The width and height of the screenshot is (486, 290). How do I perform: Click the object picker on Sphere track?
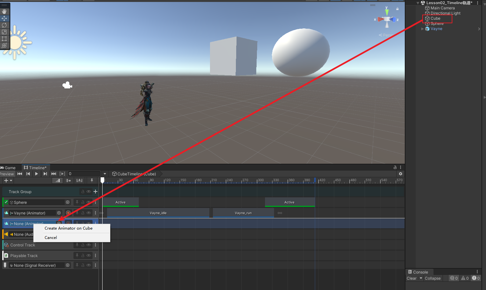(x=68, y=202)
